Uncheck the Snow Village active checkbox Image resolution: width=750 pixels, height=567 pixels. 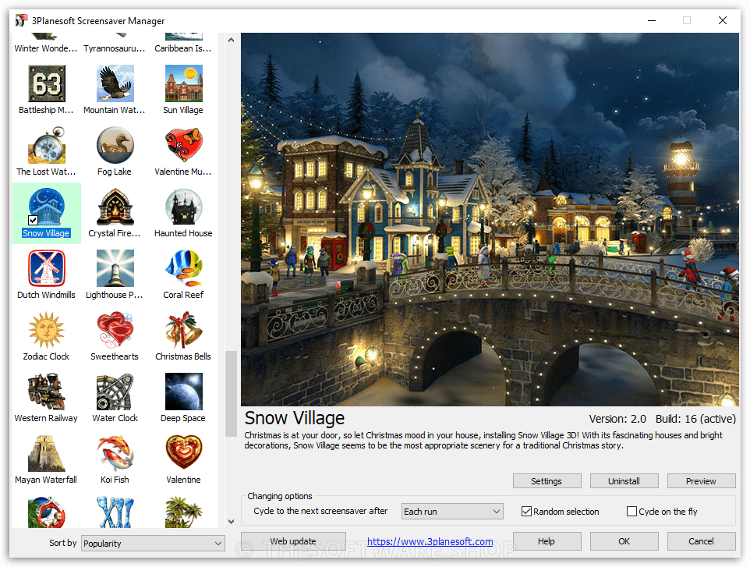click(x=33, y=220)
